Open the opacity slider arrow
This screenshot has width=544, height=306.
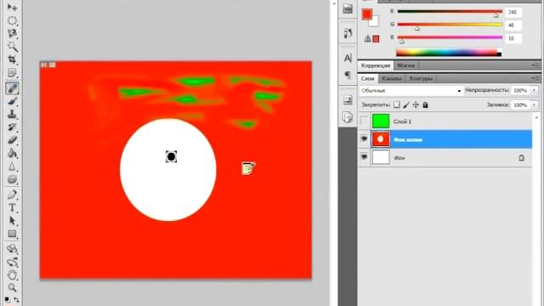tap(535, 90)
